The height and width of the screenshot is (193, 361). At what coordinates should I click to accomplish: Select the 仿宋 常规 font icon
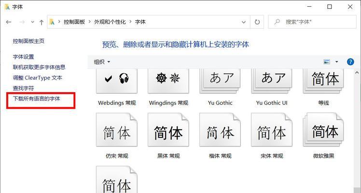[116, 132]
